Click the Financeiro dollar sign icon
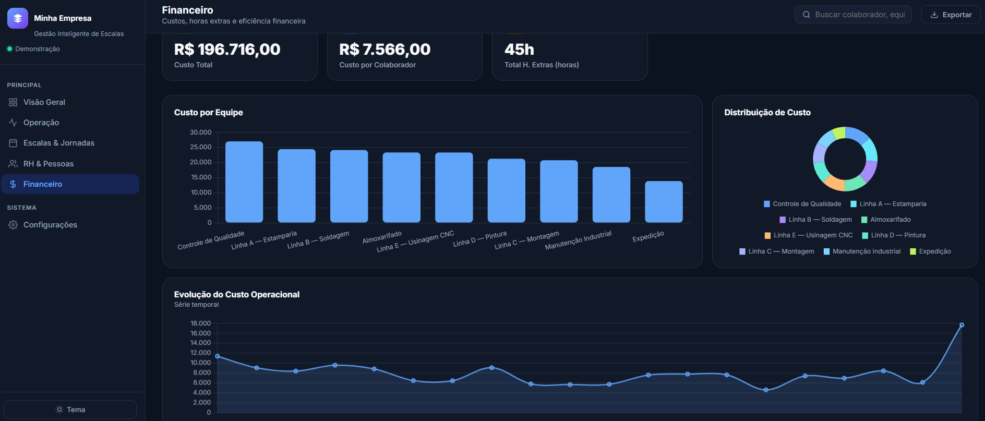The height and width of the screenshot is (421, 985). [x=13, y=184]
